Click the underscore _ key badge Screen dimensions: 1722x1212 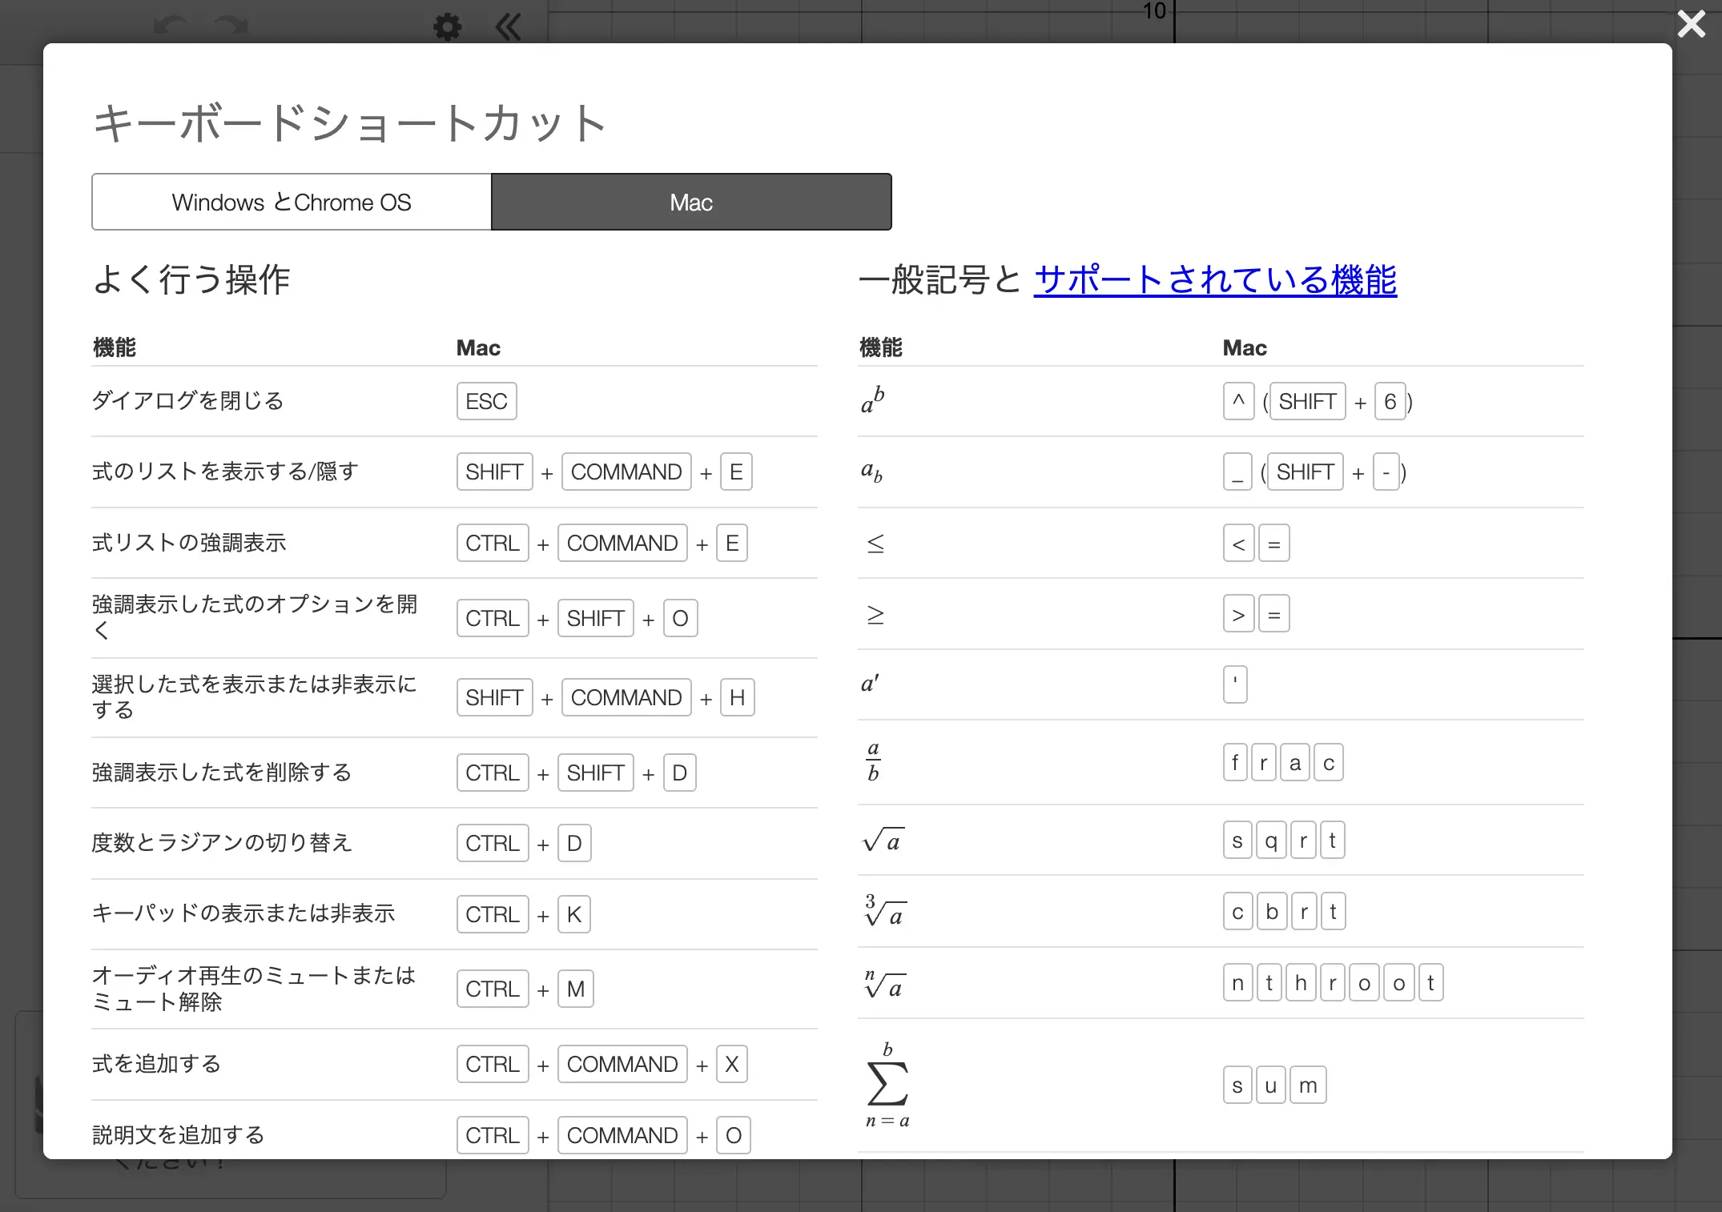[x=1237, y=472]
